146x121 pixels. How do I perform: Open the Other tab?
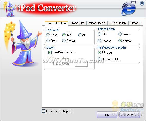pos(134,23)
